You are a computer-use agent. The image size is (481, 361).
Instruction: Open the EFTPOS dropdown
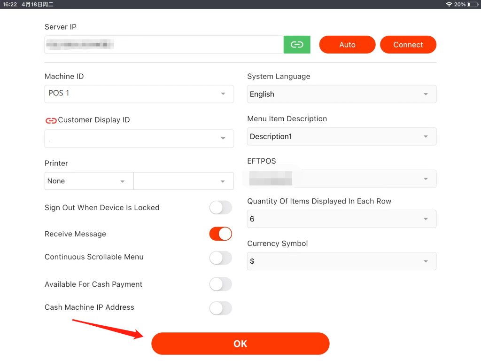tap(341, 179)
